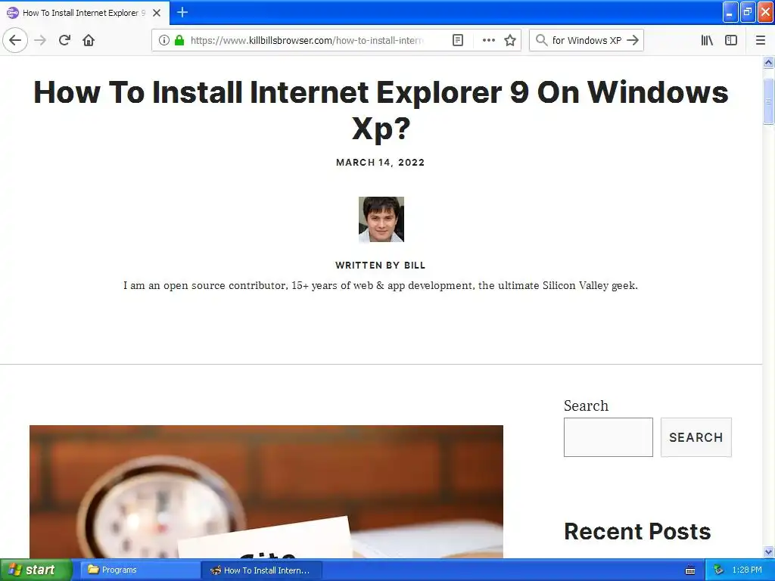Click the green secure connection padlock

tap(179, 40)
